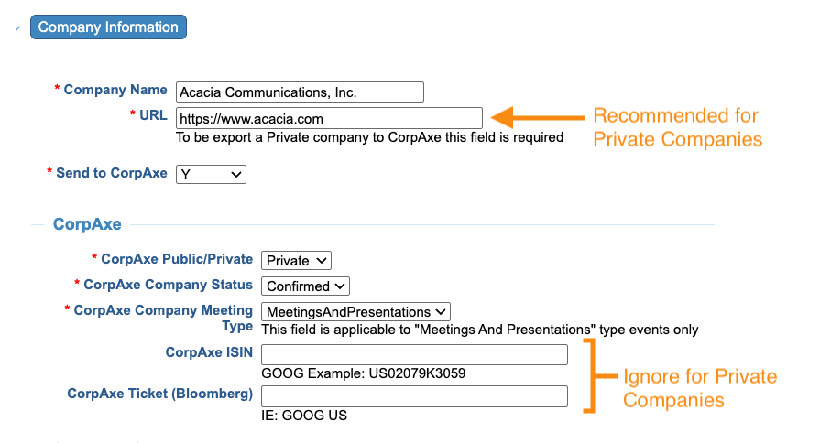Expand the CorpAxe Public/Private dropdown
The image size is (820, 443).
tap(296, 261)
